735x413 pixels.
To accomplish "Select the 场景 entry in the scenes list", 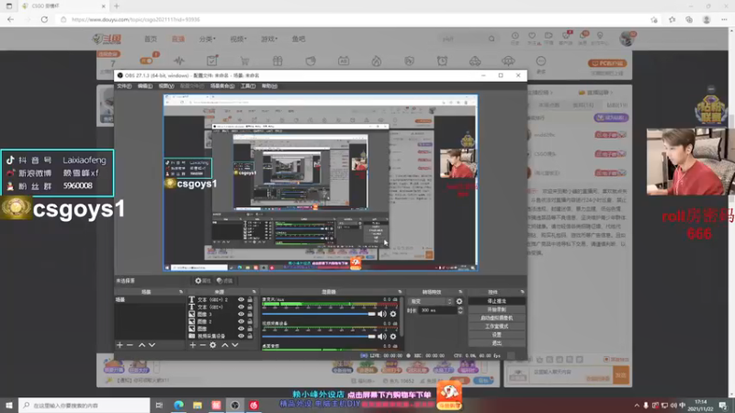I will pyautogui.click(x=149, y=300).
